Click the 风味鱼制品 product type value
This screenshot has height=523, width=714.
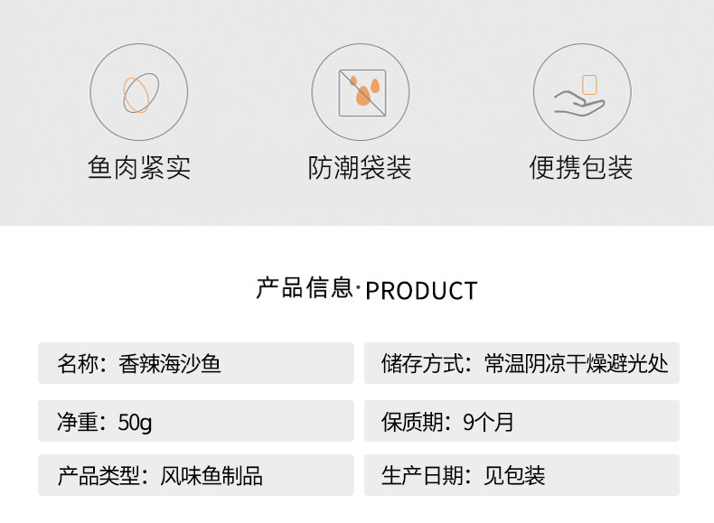click(211, 476)
